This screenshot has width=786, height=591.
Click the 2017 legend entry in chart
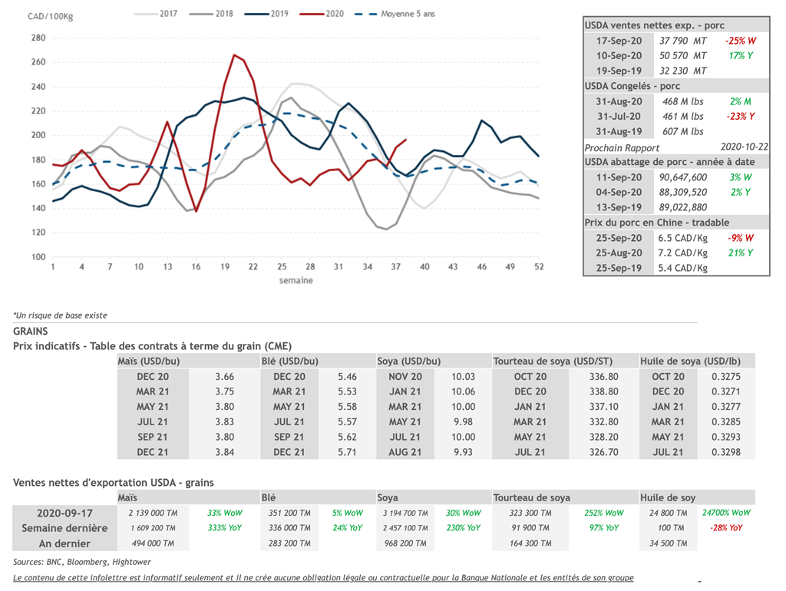pyautogui.click(x=157, y=14)
